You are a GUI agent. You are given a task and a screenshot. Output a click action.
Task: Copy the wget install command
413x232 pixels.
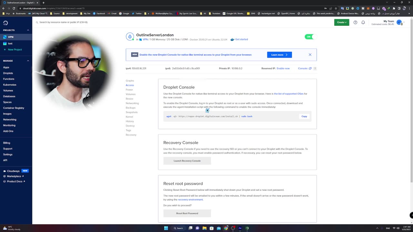[304, 116]
